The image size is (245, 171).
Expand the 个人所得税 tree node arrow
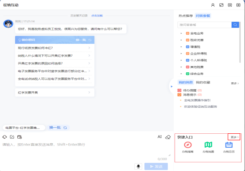(x=181, y=60)
